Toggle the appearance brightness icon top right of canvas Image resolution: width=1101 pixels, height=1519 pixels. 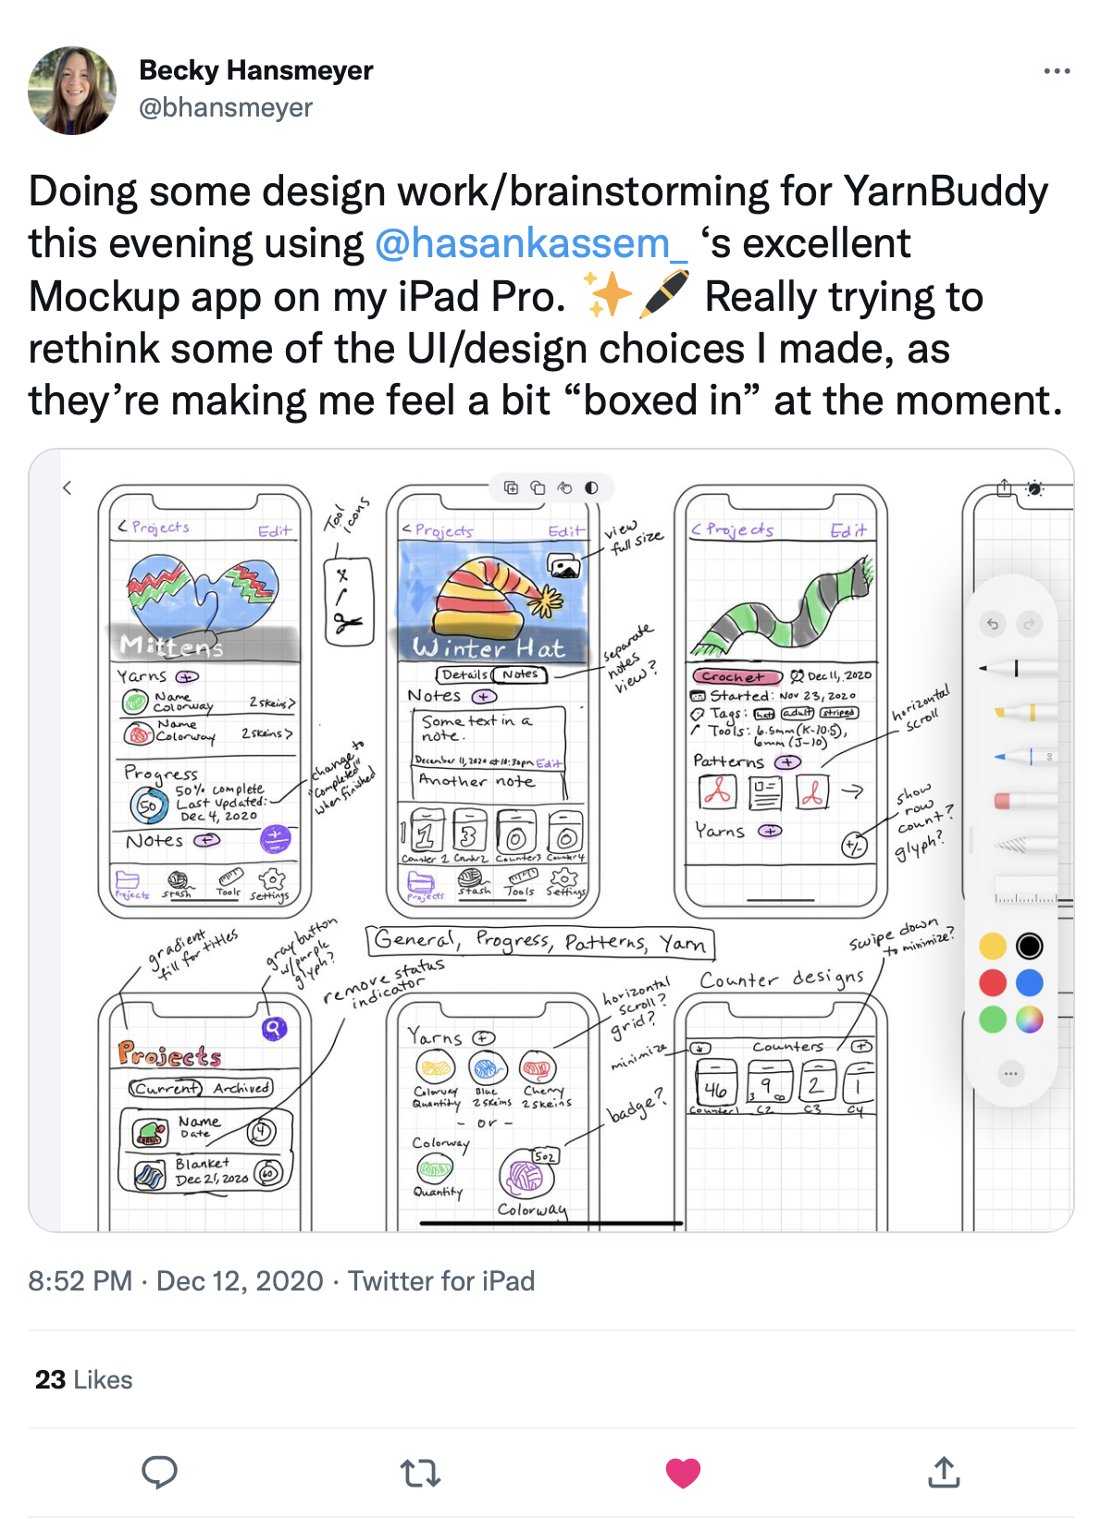[x=1035, y=488]
